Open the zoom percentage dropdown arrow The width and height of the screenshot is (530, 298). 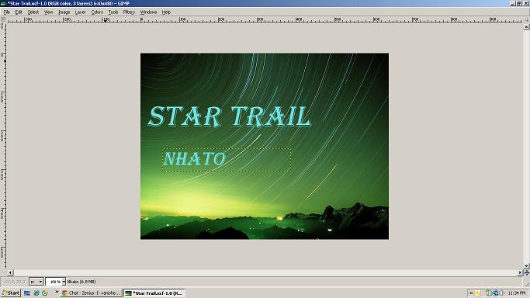[64, 282]
